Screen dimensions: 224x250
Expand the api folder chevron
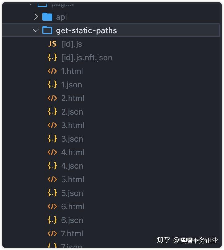tap(36, 17)
